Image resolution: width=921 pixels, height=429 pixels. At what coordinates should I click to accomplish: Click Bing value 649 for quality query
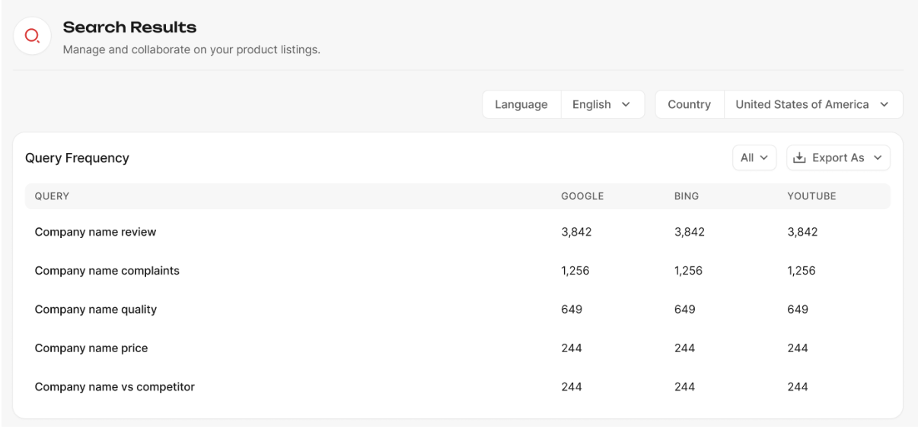point(685,310)
